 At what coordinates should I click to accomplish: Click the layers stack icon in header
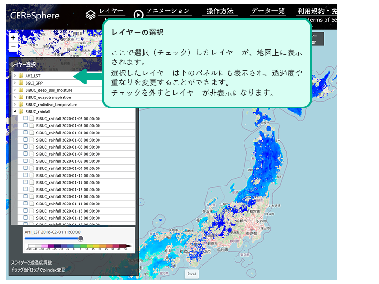[90, 15]
